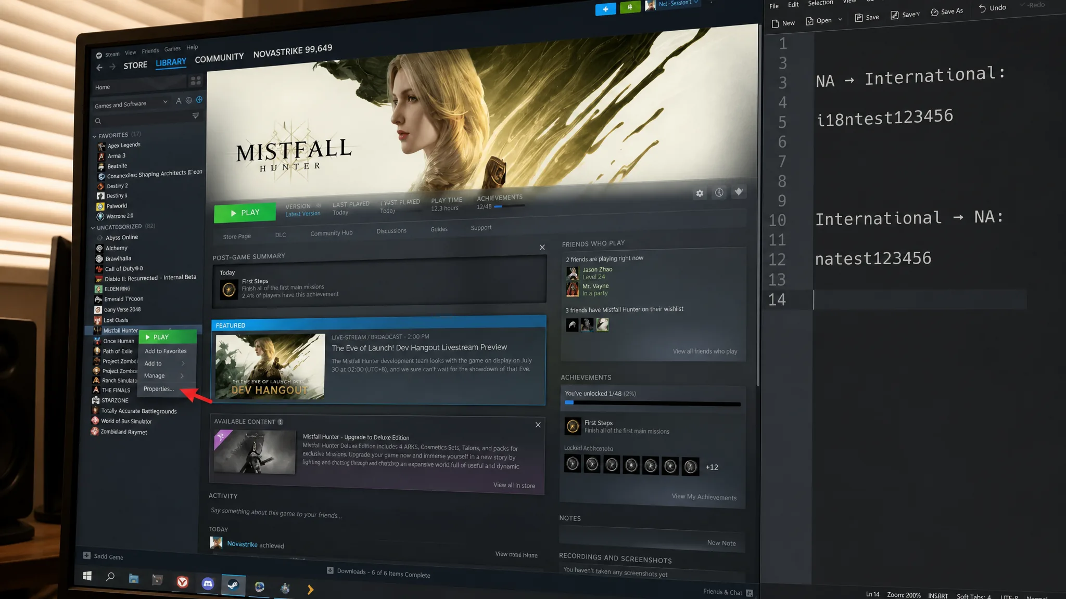Open game info circle icon
Screen dimensions: 1066x599
[719, 193]
